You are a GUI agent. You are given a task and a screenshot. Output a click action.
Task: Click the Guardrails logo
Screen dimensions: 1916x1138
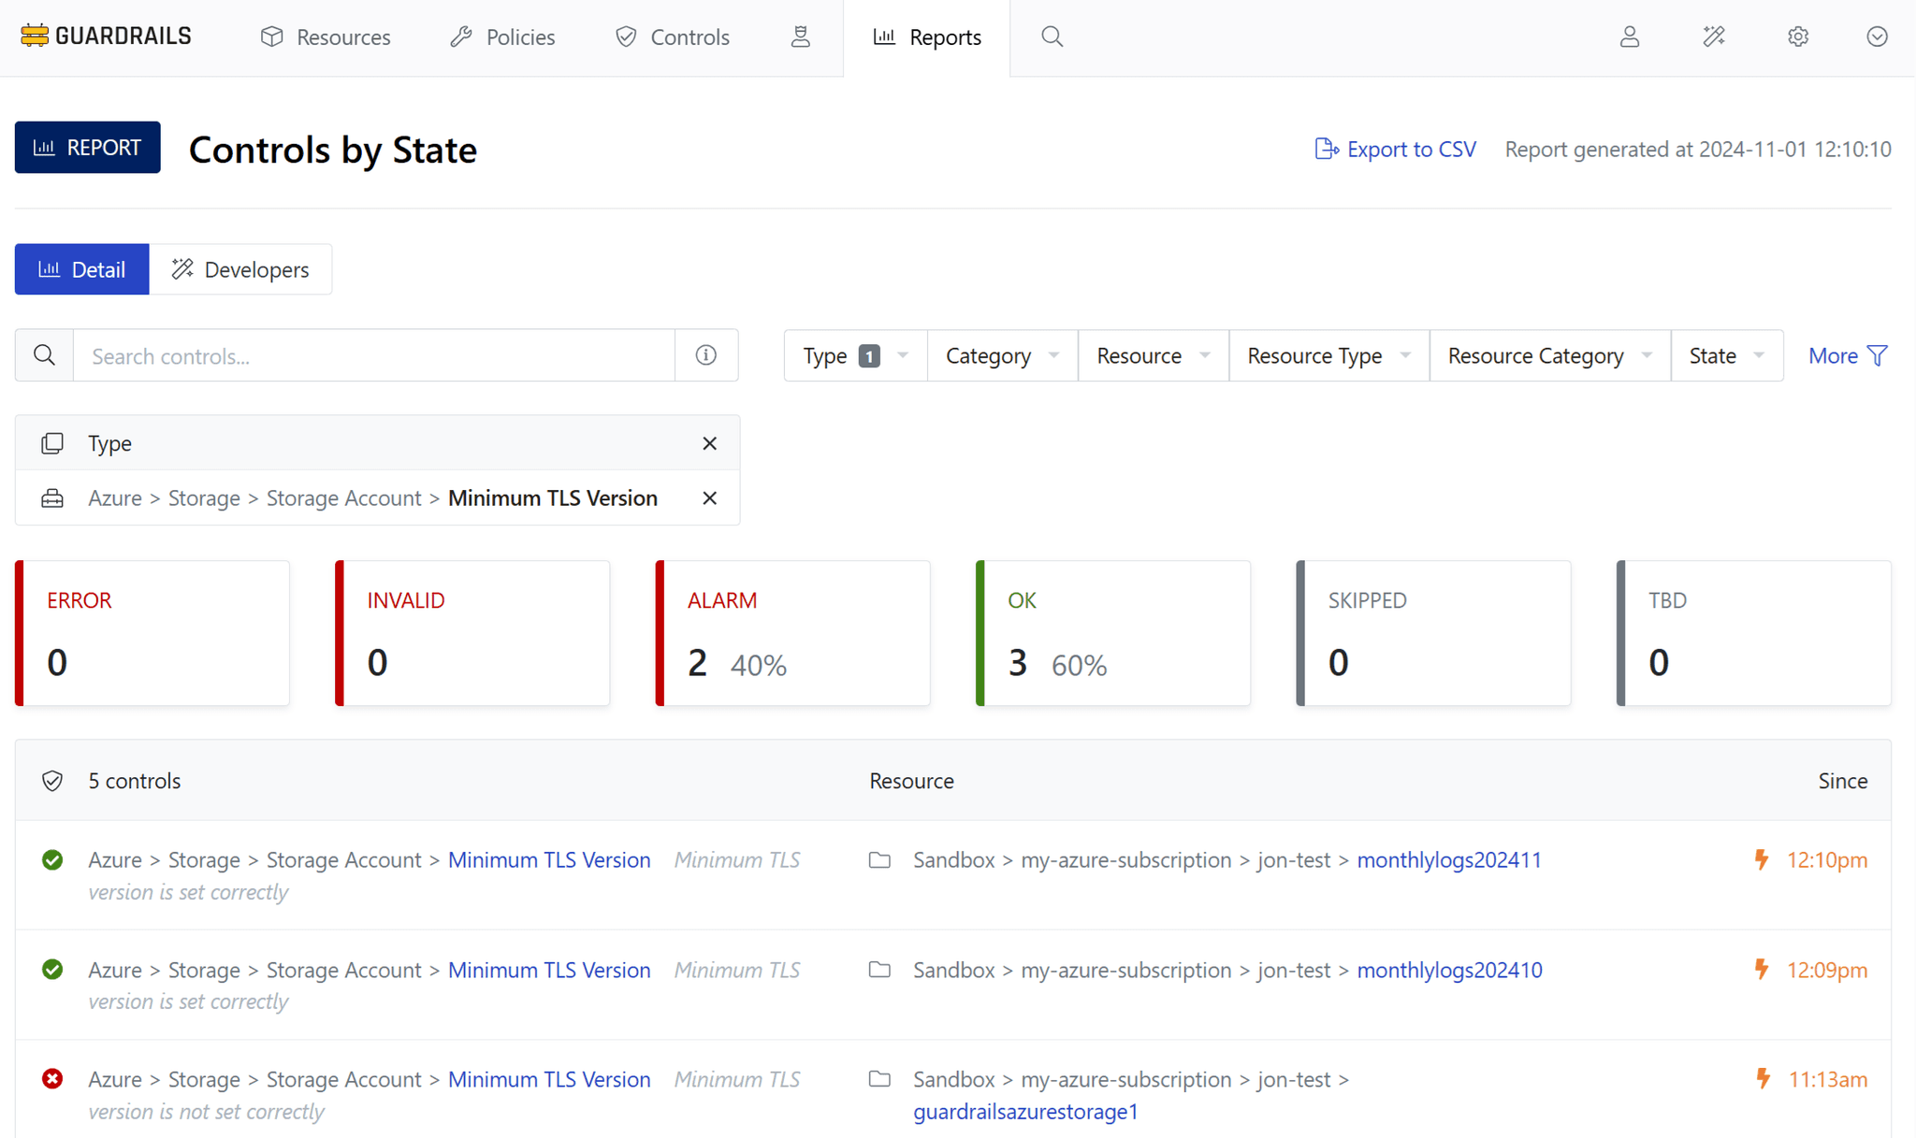(106, 36)
